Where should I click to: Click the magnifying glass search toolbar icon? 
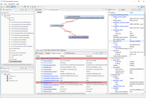tap(30, 7)
